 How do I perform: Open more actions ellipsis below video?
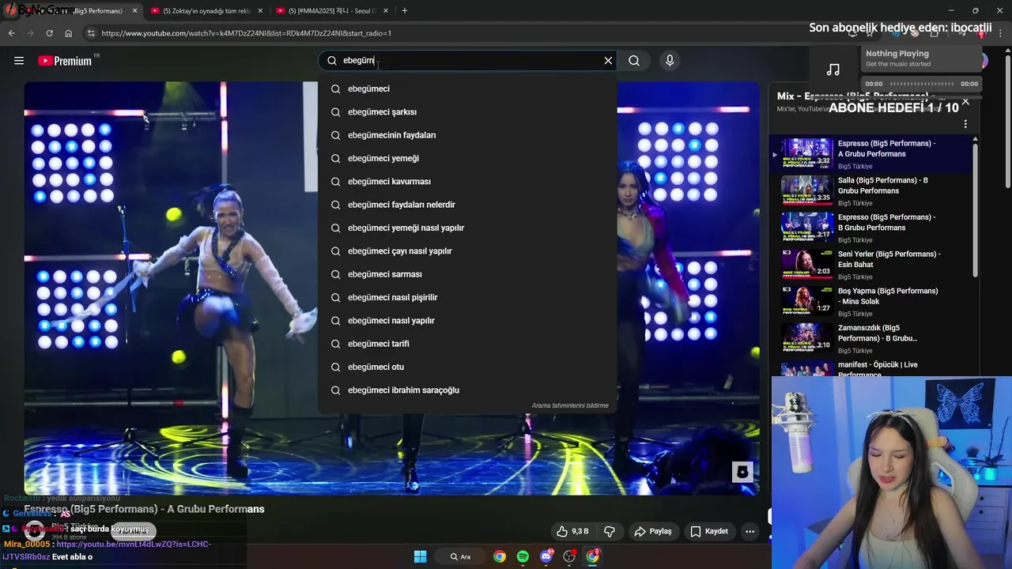point(750,531)
